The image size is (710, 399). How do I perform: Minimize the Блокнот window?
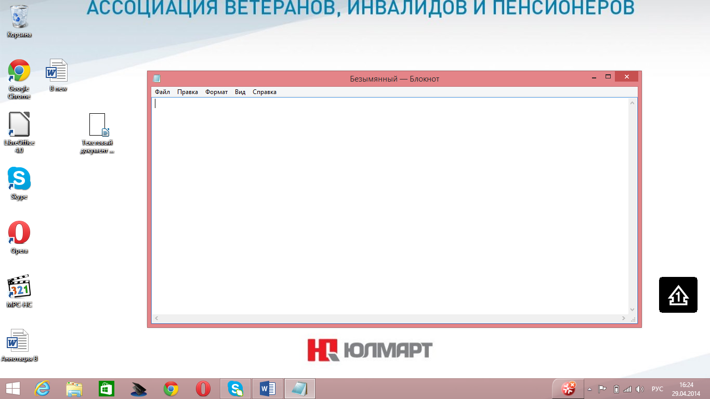(594, 77)
